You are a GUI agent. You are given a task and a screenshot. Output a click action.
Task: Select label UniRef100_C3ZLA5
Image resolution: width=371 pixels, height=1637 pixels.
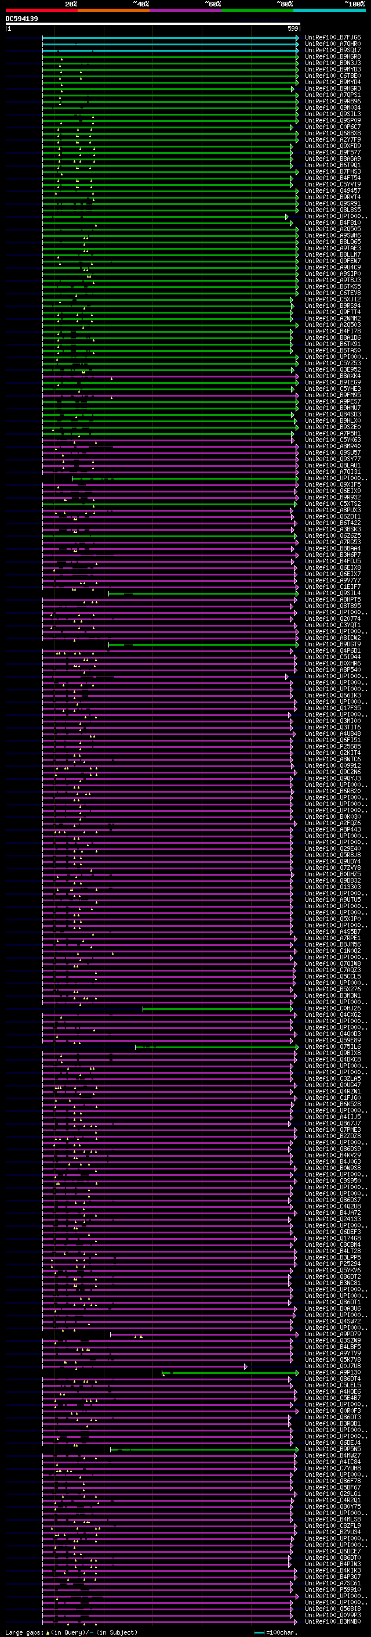[332, 1078]
